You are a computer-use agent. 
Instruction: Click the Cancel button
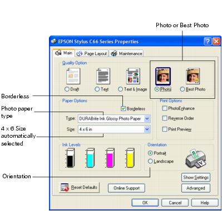coord(175,203)
